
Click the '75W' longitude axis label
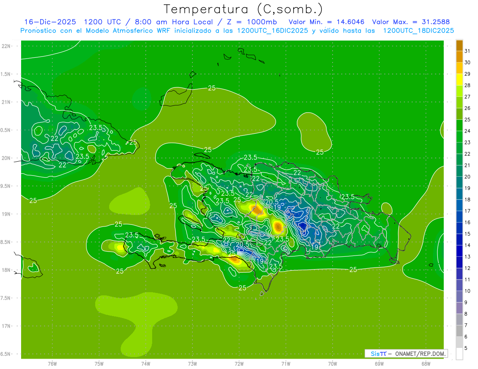tap(99, 363)
